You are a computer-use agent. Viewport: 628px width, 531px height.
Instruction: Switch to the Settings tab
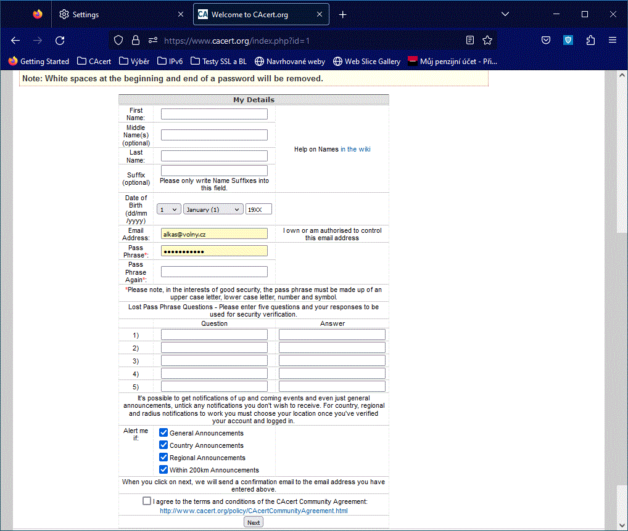(x=117, y=14)
